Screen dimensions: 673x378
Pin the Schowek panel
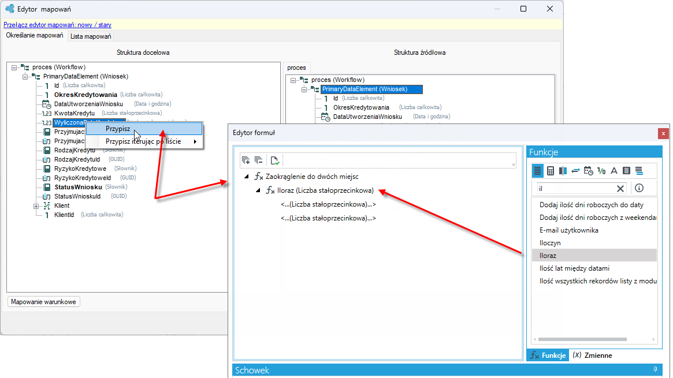(656, 369)
